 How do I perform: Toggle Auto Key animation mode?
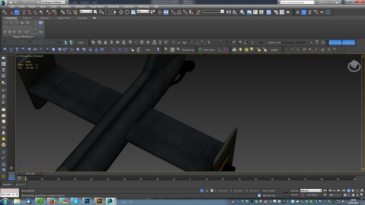(x=295, y=190)
